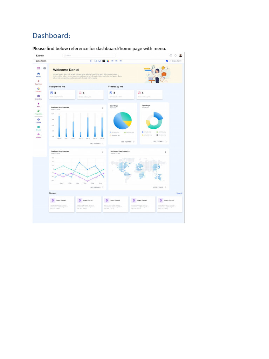
Task: Click the sidebar four-squares grid icon
Action: coord(39,68)
